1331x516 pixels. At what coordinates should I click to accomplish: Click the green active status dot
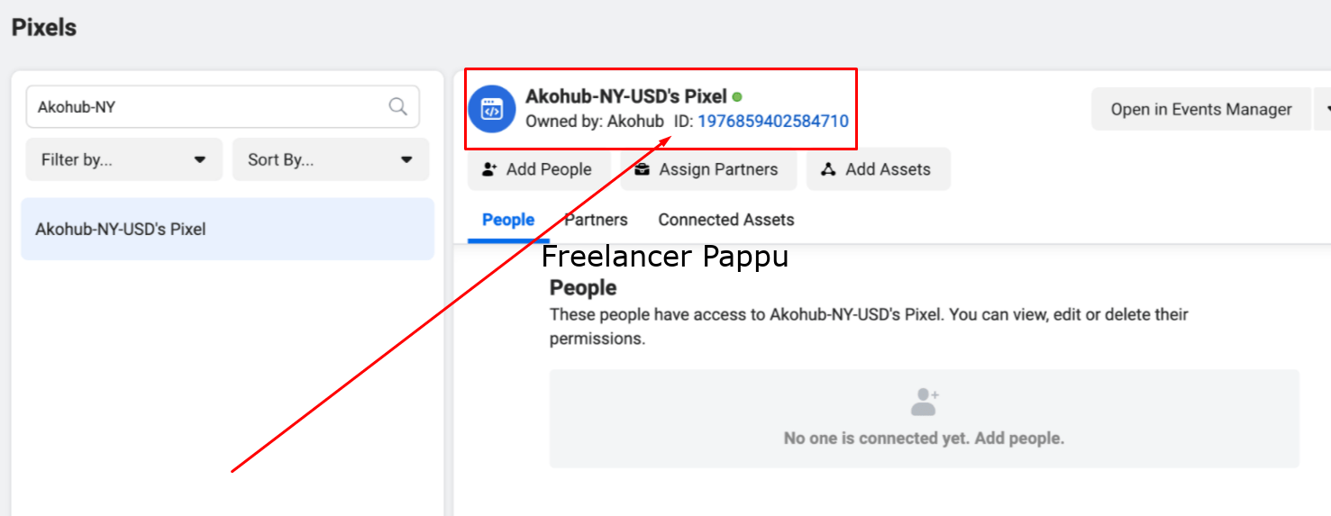[x=737, y=96]
